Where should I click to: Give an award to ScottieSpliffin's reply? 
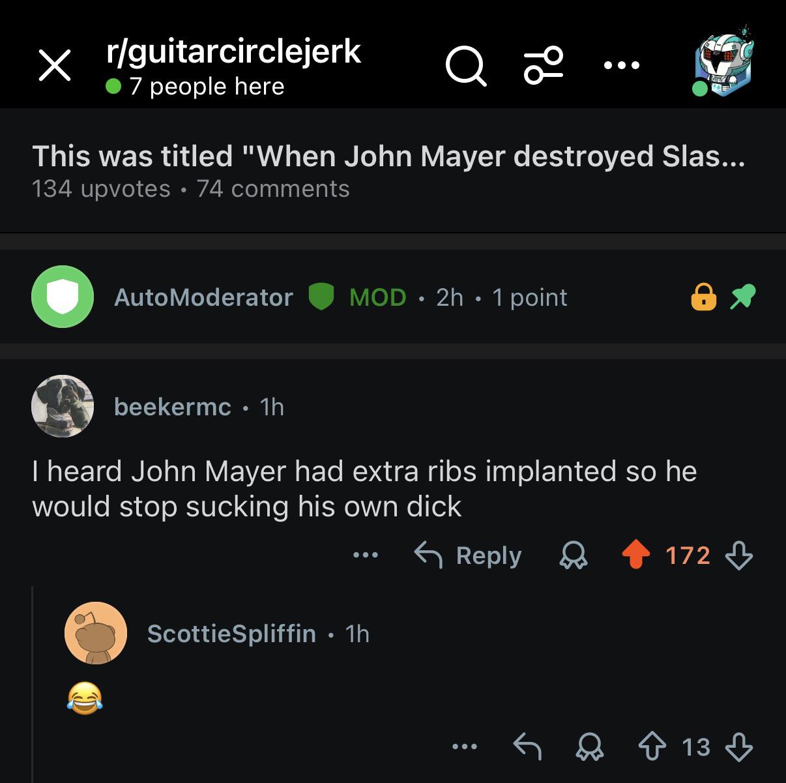tap(590, 747)
